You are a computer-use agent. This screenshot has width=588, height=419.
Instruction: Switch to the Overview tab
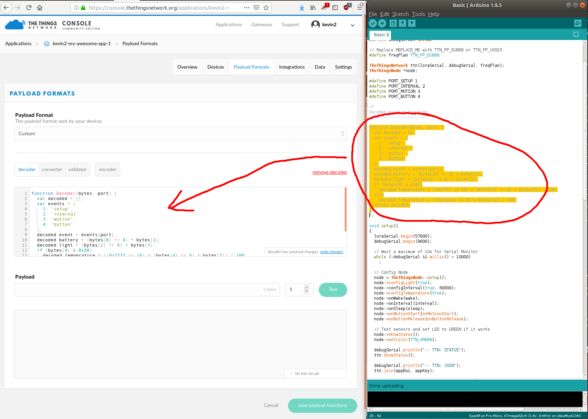pyautogui.click(x=187, y=67)
